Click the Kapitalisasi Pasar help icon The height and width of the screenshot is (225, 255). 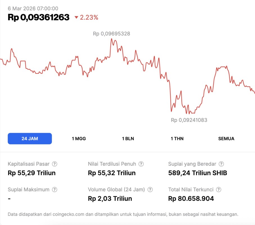click(55, 164)
